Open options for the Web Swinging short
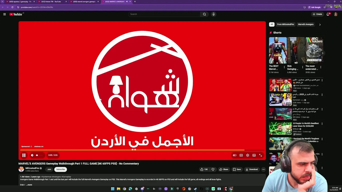Image resolution: width=342 pixels, height=192 pixels. (x=302, y=67)
